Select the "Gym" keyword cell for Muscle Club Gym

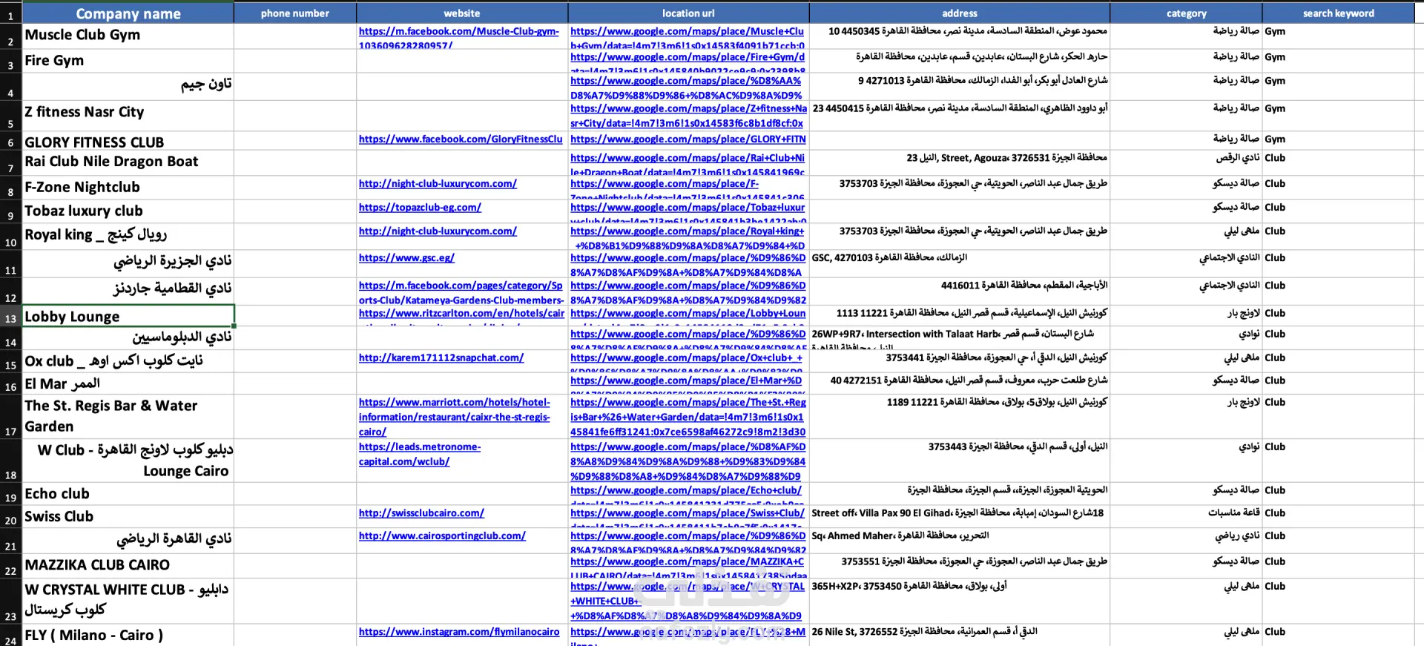tap(1339, 36)
